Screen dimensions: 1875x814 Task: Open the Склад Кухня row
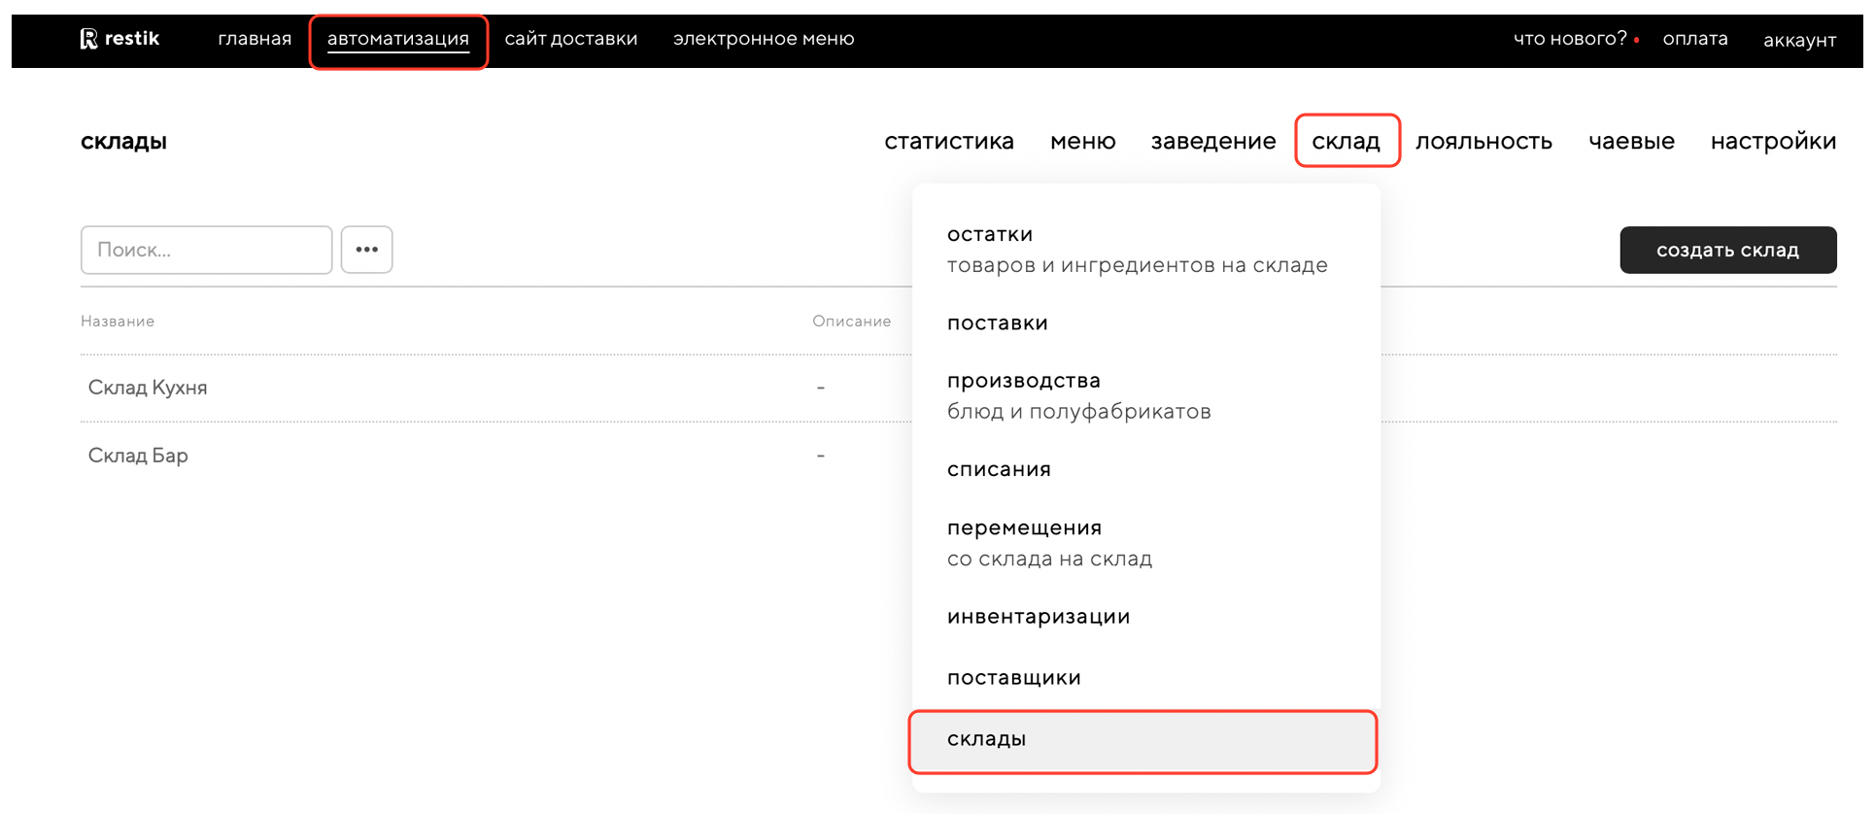[148, 388]
